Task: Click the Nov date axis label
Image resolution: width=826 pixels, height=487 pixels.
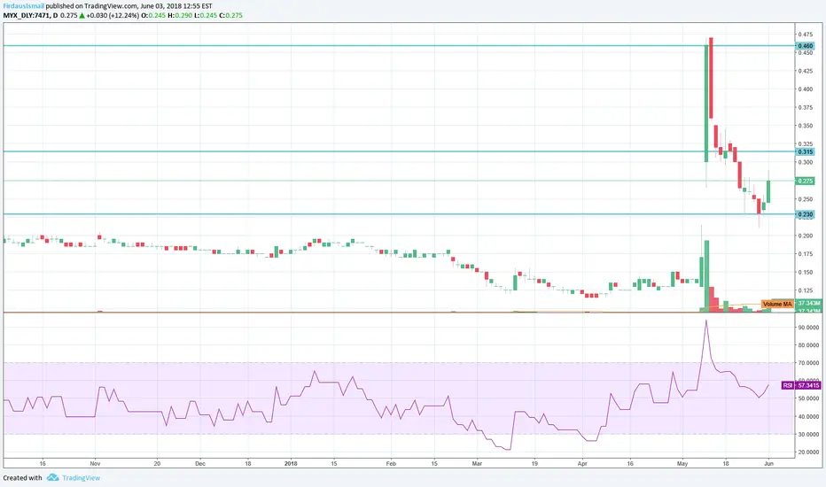Action: coord(96,464)
